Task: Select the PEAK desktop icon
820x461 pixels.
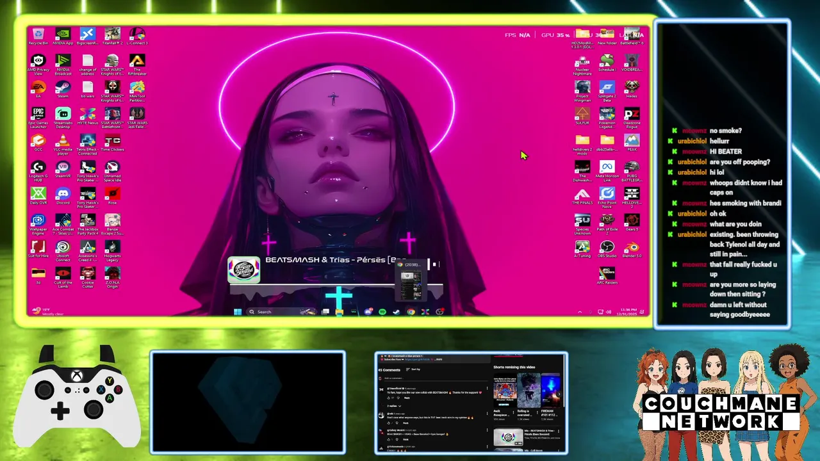Action: 632,142
